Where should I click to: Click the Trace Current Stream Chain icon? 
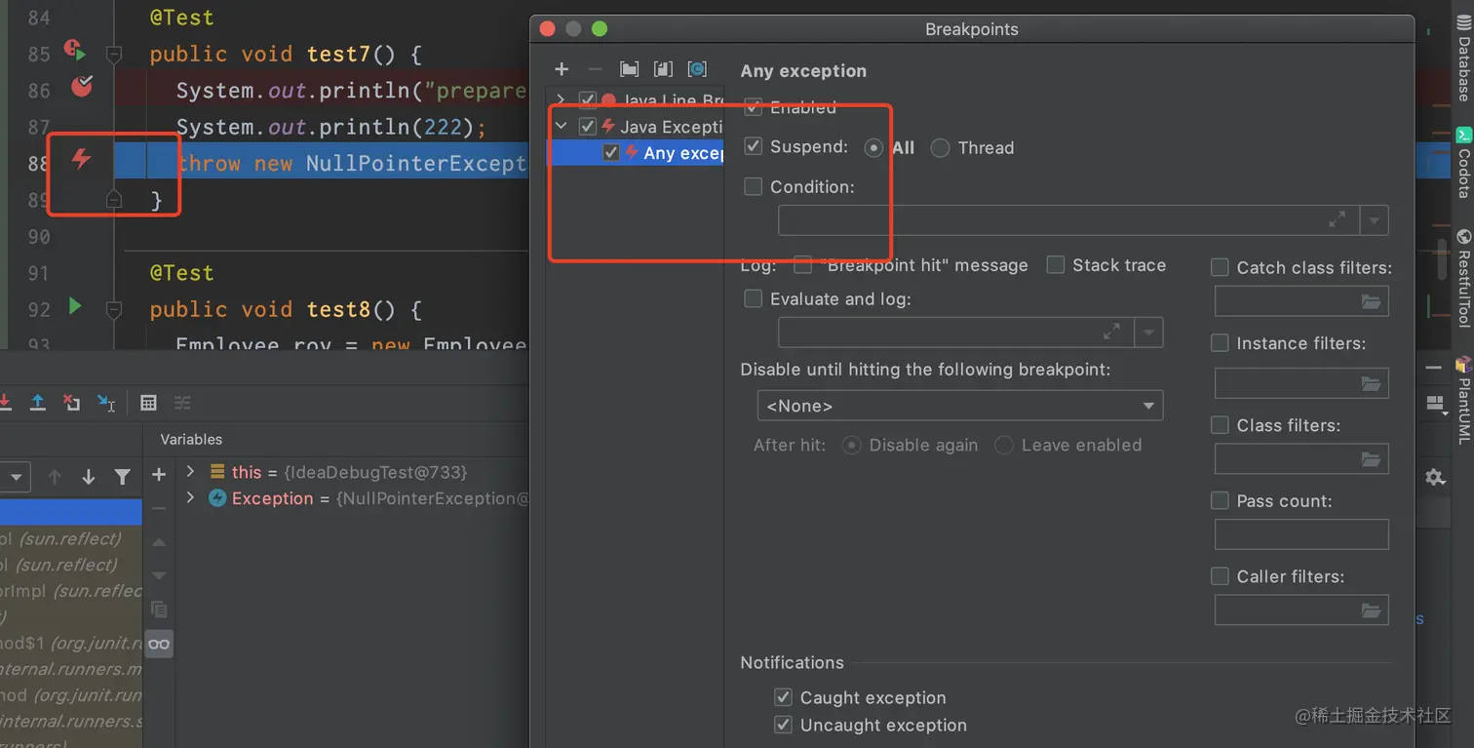tap(182, 402)
